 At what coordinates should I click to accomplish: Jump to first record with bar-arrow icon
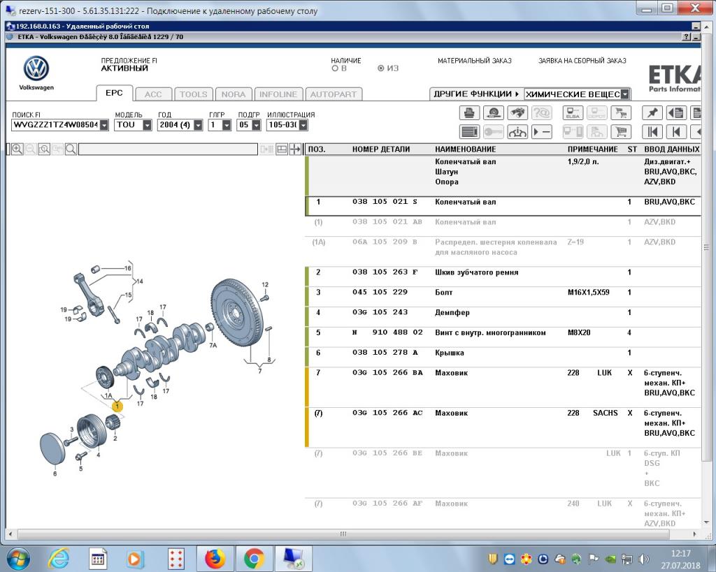(652, 132)
